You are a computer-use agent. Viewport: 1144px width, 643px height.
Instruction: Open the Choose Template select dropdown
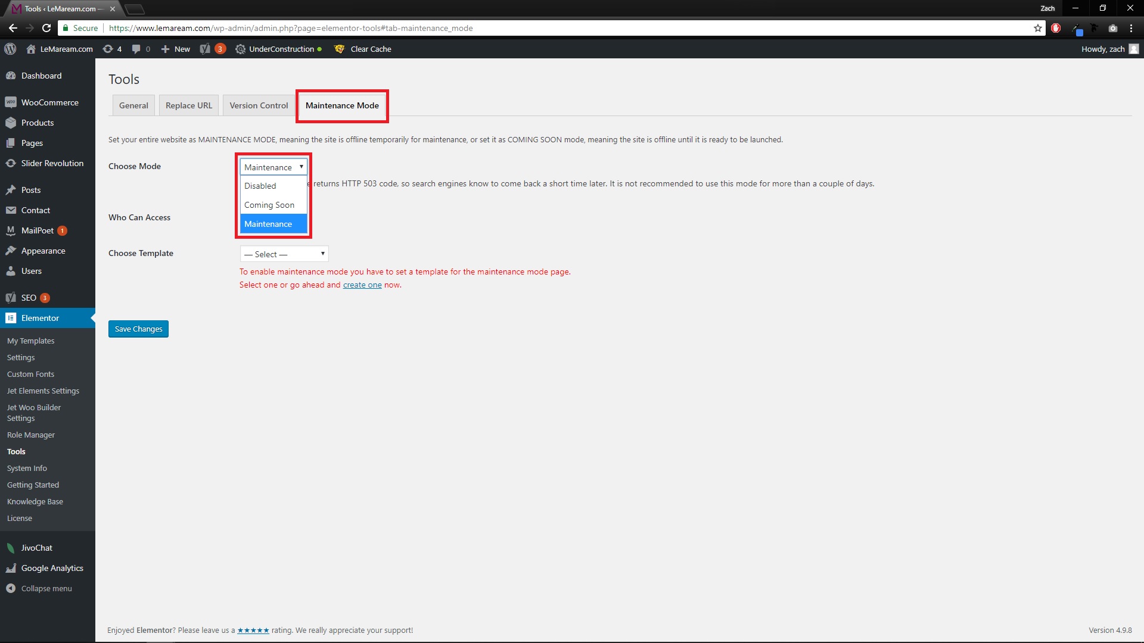[x=284, y=254]
